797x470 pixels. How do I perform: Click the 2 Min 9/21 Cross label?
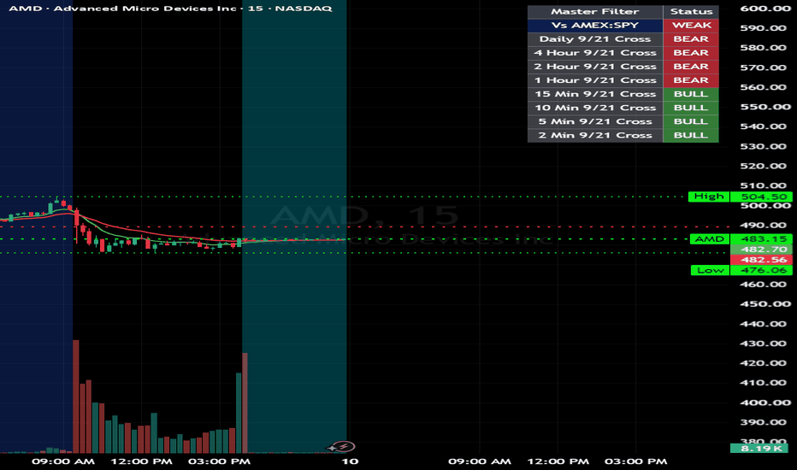click(595, 135)
